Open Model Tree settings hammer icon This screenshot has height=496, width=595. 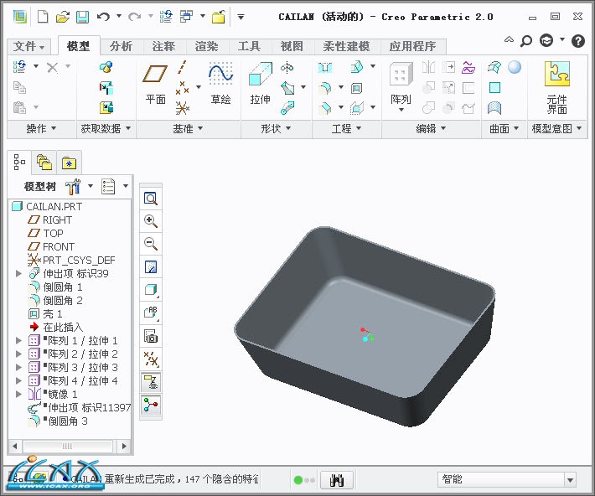pyautogui.click(x=73, y=186)
